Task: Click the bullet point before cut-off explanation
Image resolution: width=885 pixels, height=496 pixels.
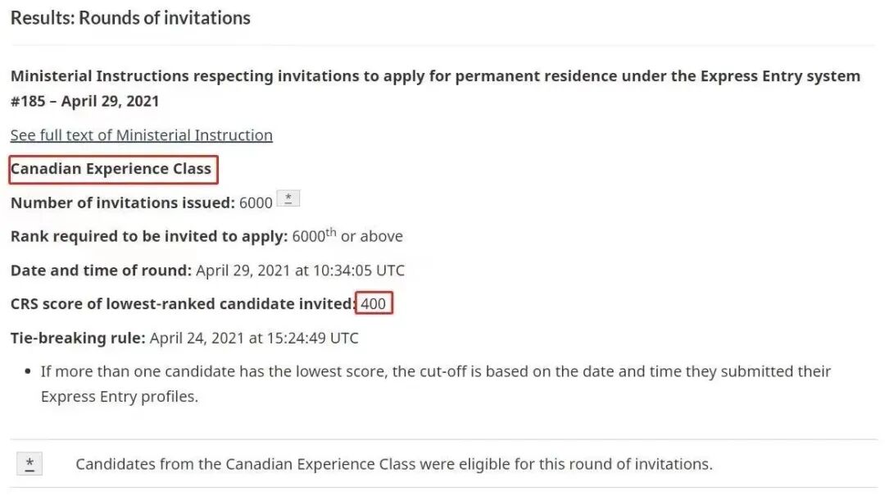Action: [x=28, y=372]
